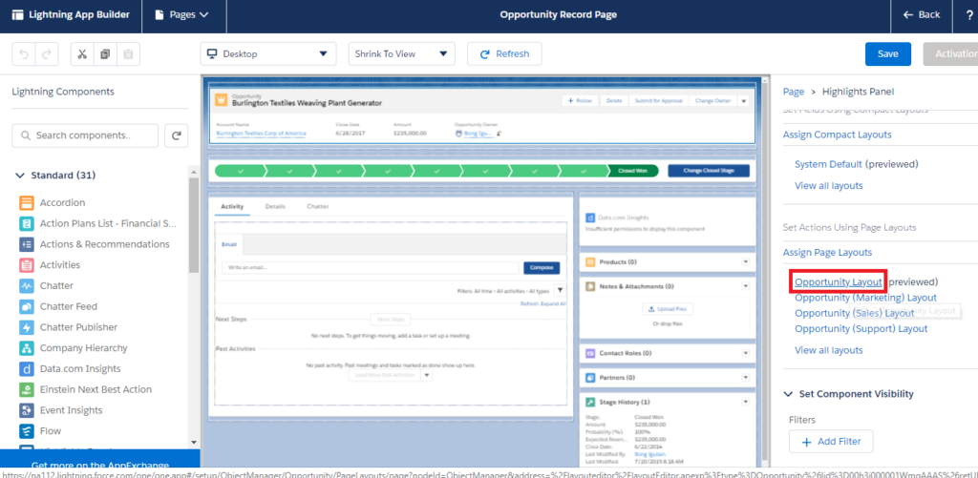This screenshot has width=978, height=478.
Task: Open the Partners related list dropdown arrow
Action: point(745,378)
